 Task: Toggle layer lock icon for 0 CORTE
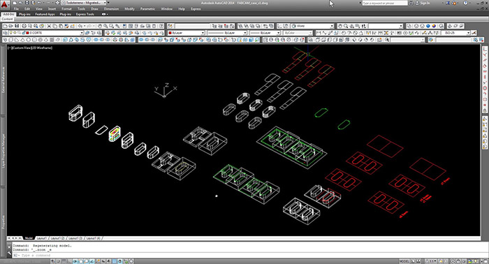pos(23,33)
